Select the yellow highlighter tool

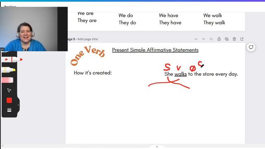tap(9, 70)
